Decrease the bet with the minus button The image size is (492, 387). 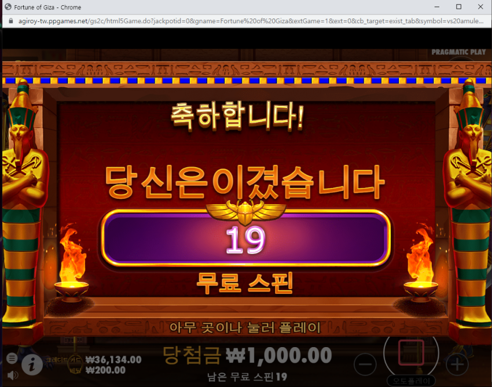365,364
